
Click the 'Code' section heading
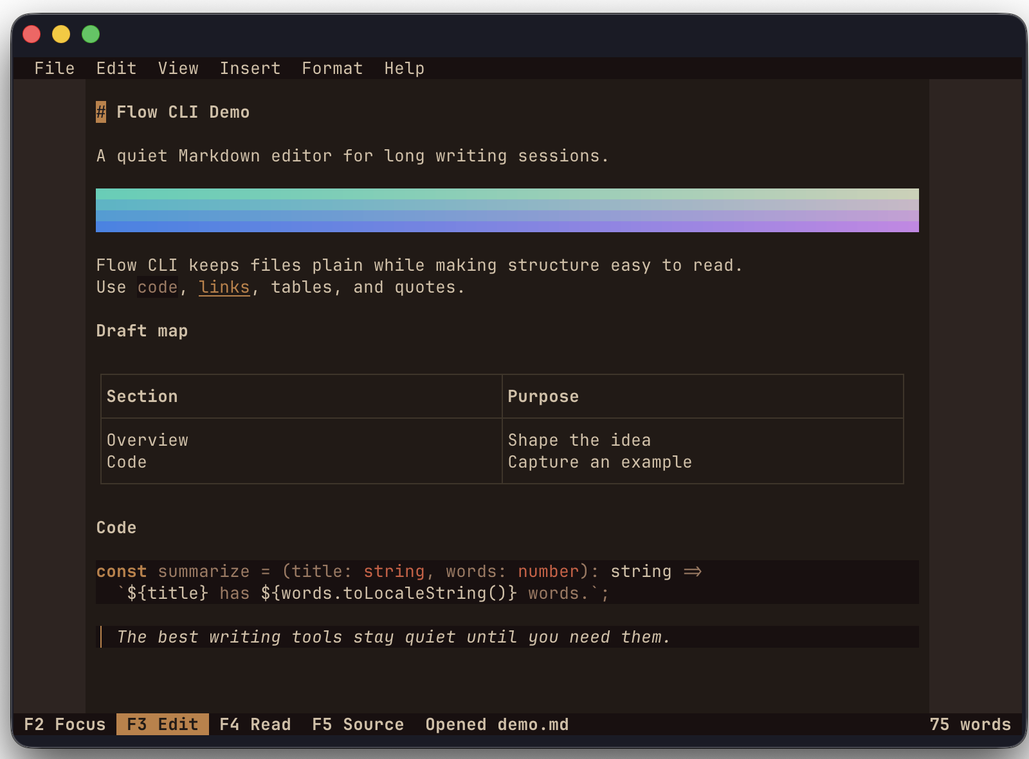click(116, 527)
